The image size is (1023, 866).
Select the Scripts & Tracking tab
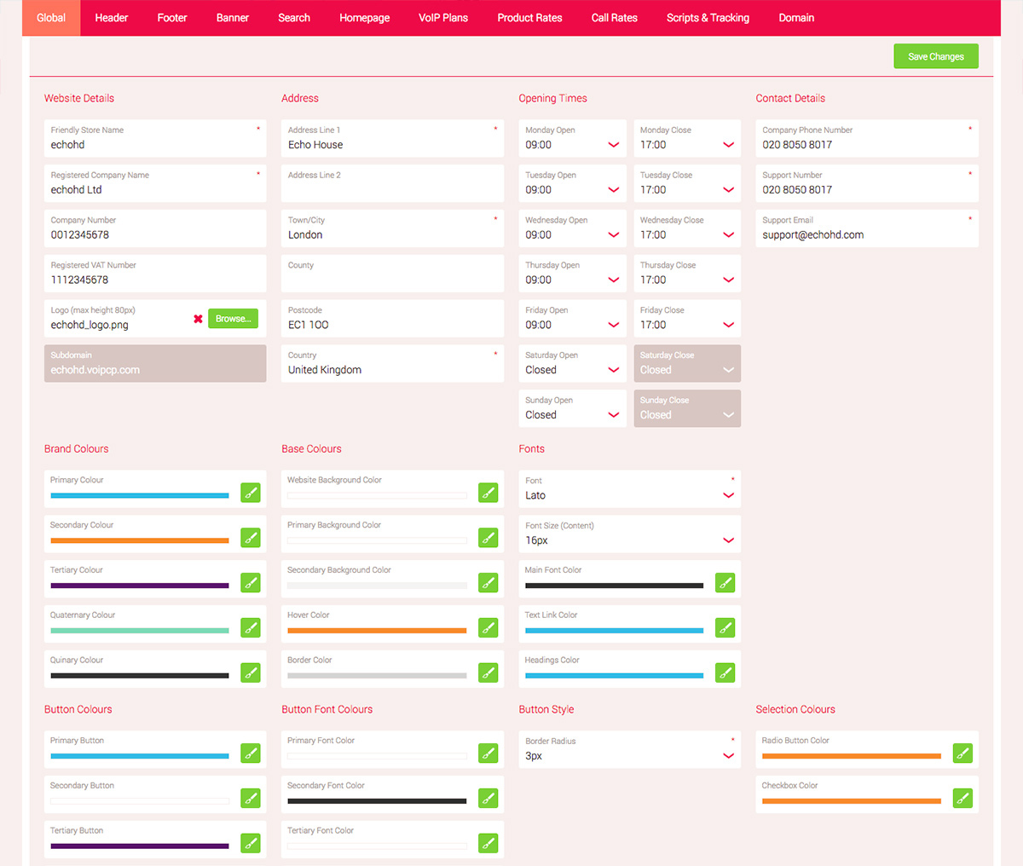click(708, 18)
